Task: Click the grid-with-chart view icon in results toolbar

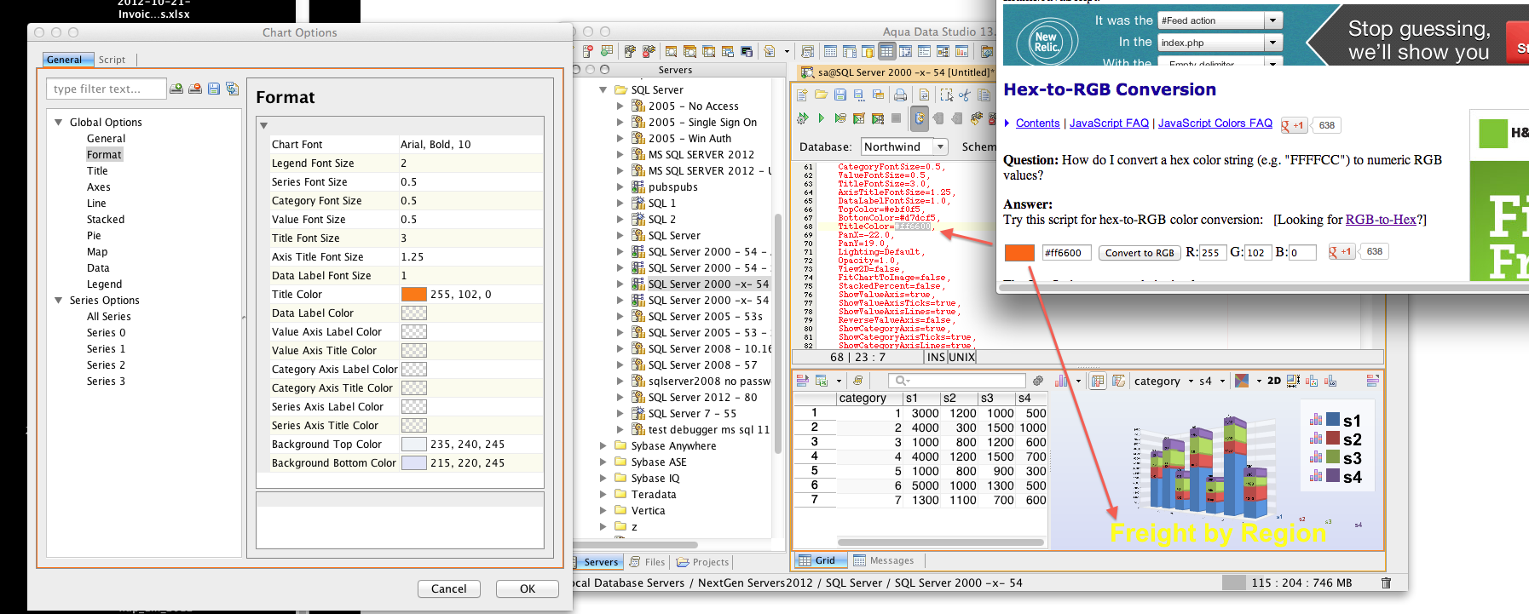Action: click(x=1099, y=381)
